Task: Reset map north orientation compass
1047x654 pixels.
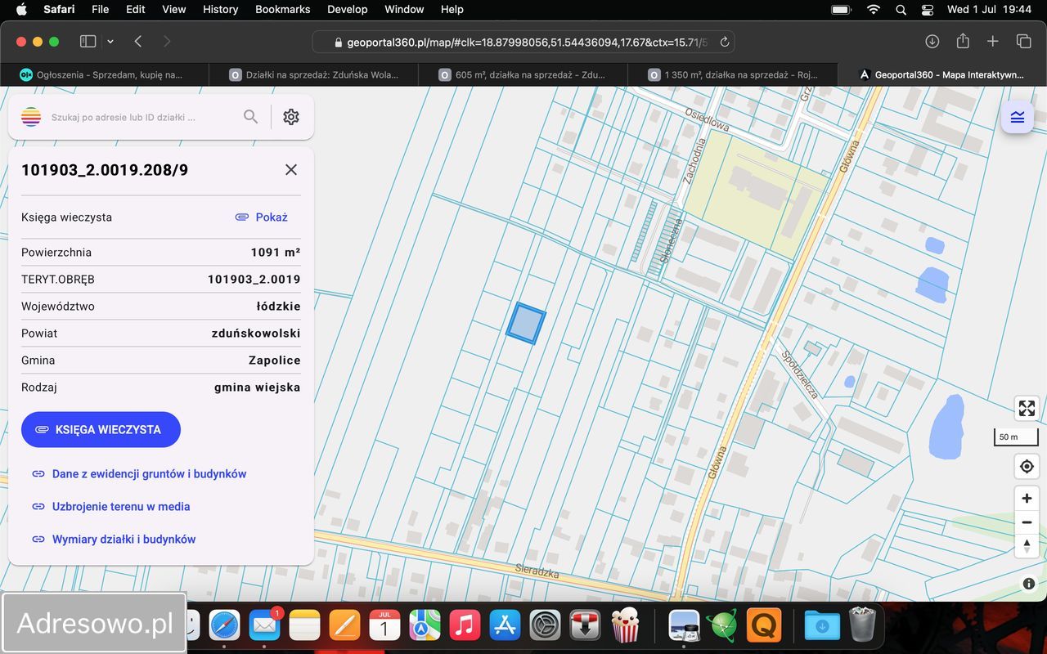Action: 1027,546
